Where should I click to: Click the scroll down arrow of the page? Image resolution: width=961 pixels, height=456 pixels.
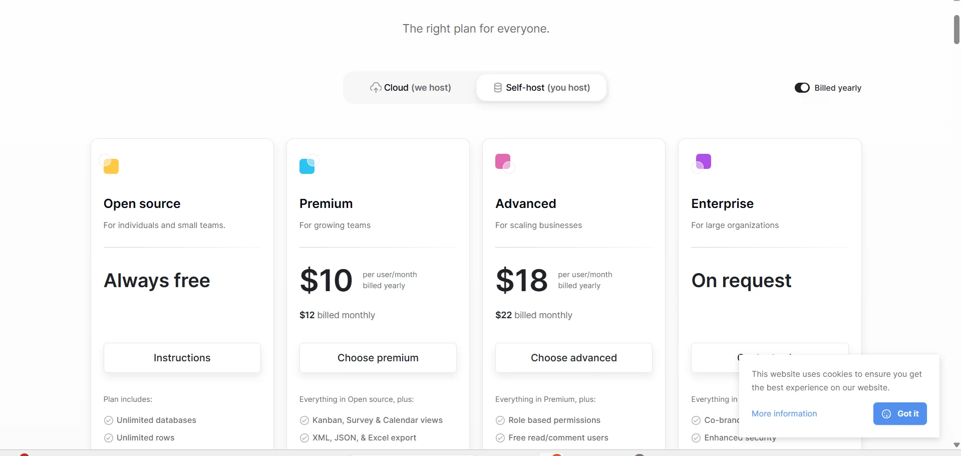(956, 445)
